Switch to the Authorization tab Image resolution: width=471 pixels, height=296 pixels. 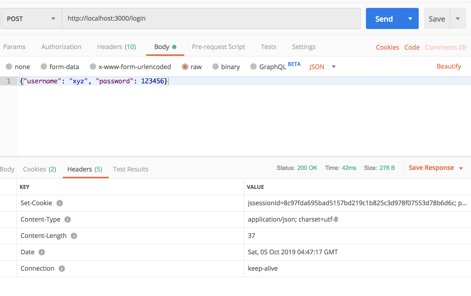point(61,47)
